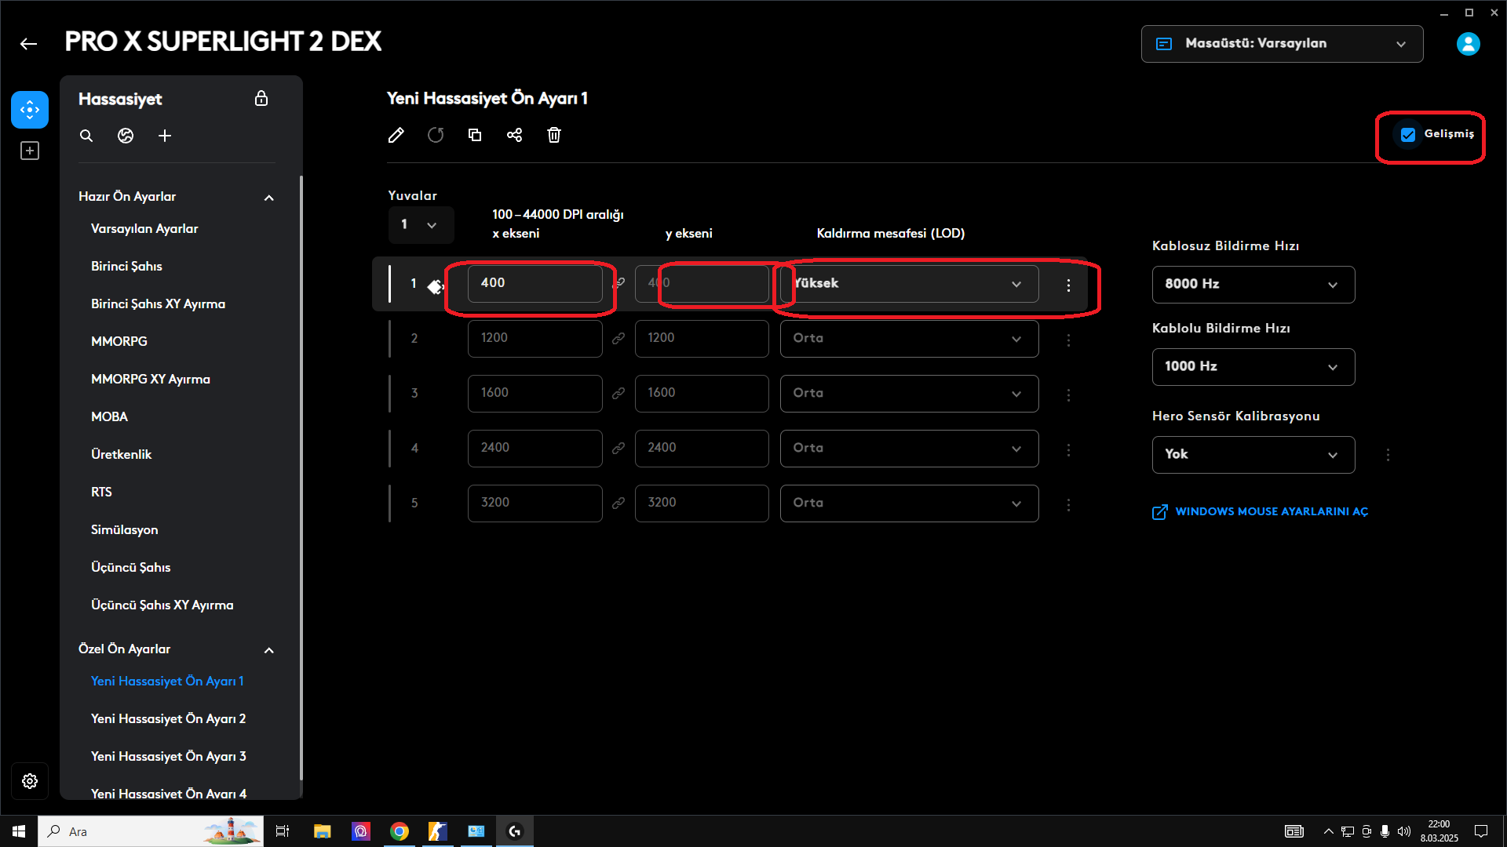Delete preset with trash icon
Image resolution: width=1507 pixels, height=847 pixels.
click(x=554, y=135)
